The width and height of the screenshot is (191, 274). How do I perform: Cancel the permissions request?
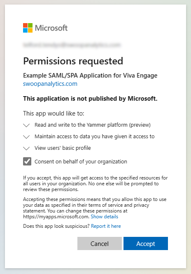click(100, 243)
